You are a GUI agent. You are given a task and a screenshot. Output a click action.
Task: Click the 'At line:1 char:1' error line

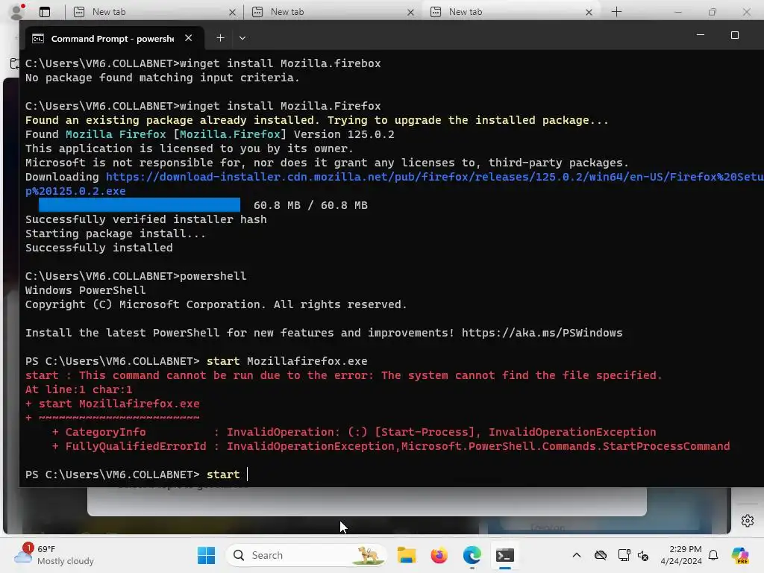(78, 389)
